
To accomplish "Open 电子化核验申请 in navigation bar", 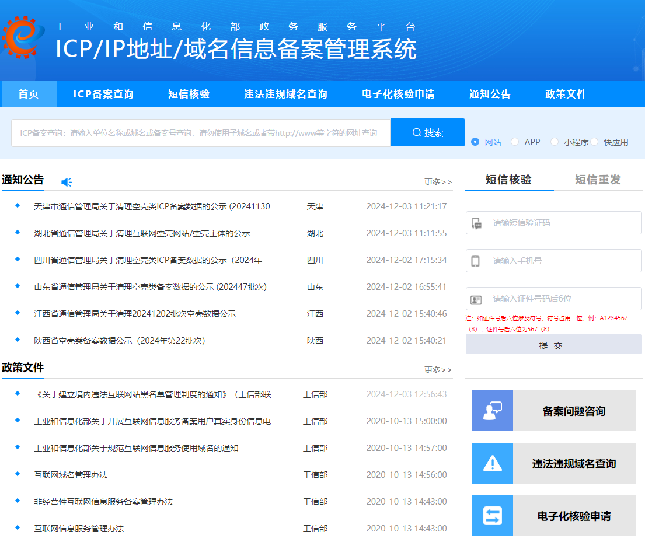I will tap(398, 94).
